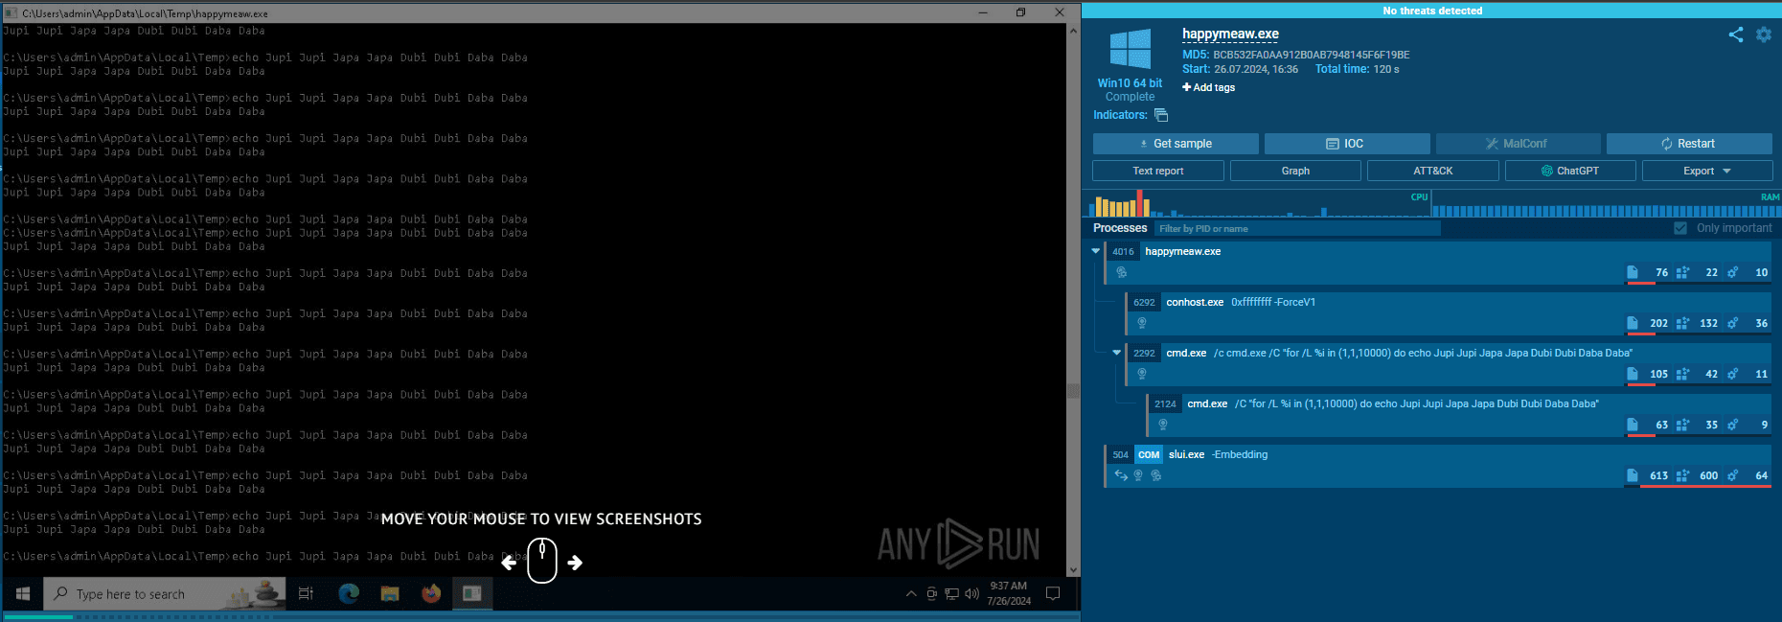This screenshot has width=1782, height=622.
Task: Open the ATT&CK view
Action: [x=1432, y=171]
